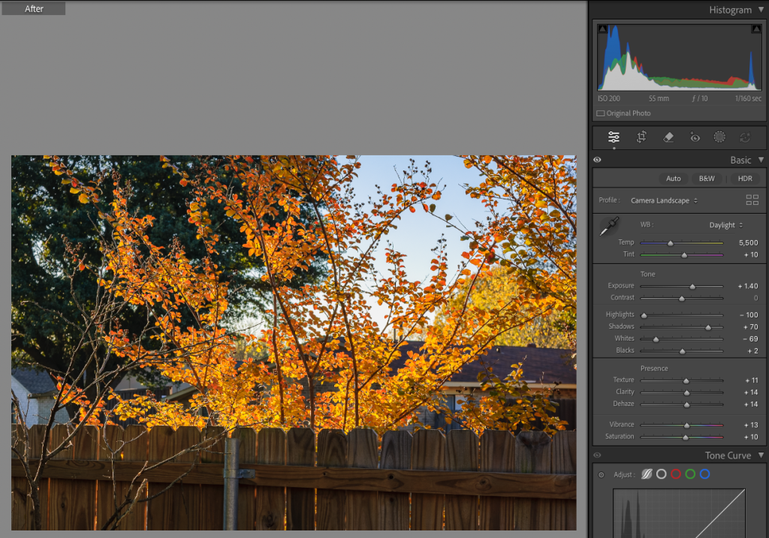Click the Exposure slider handle
769x538 pixels.
click(692, 287)
